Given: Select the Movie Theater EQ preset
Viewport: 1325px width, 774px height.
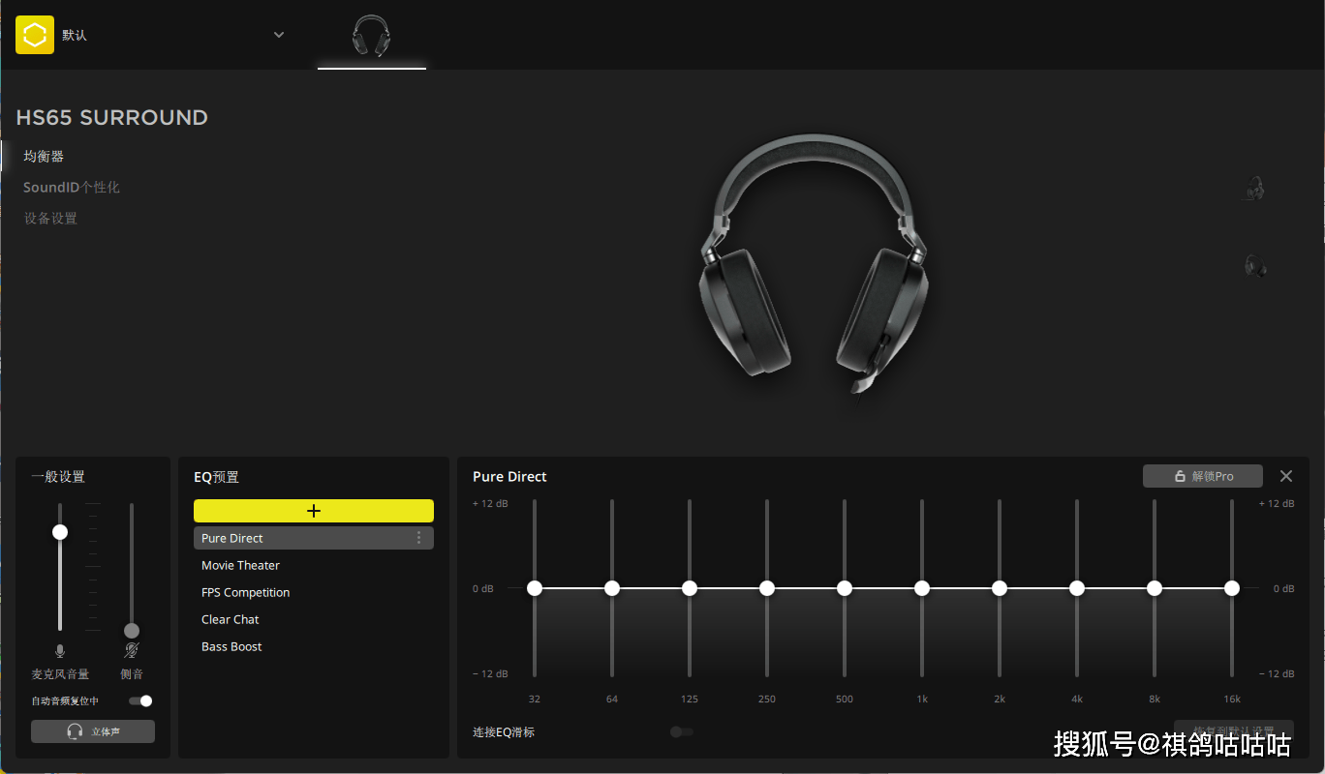Looking at the screenshot, I should pyautogui.click(x=314, y=565).
